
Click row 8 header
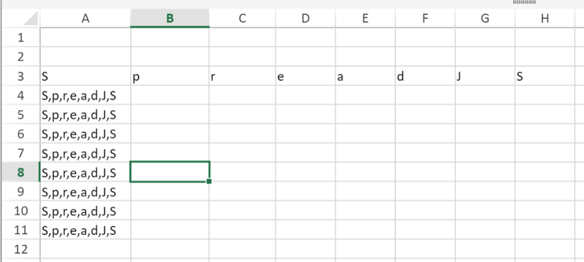click(19, 173)
